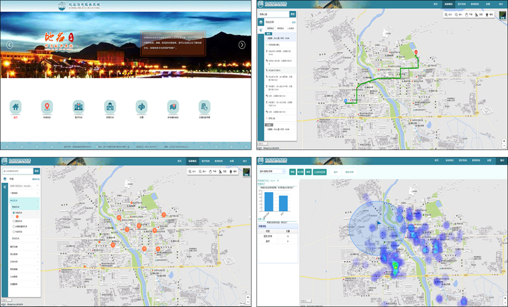Open the red location pin icon on home page
Viewport: 508px width, 307px height.
47,107
